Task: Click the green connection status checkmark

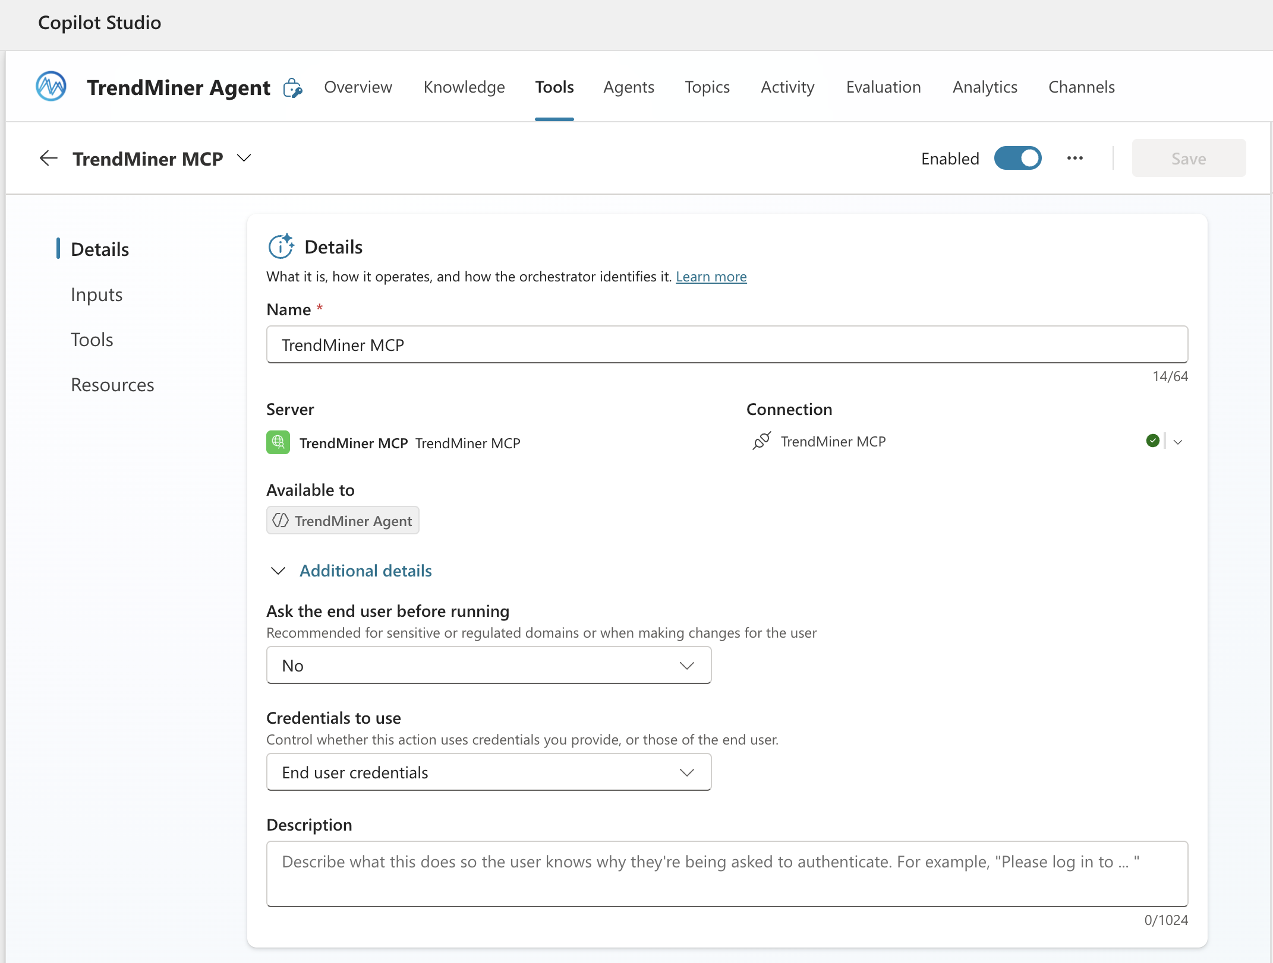Action: coord(1152,441)
